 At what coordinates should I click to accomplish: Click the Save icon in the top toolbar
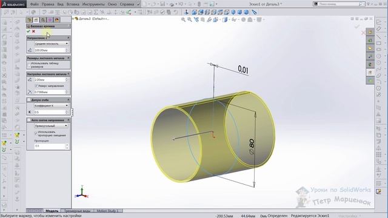coord(162,4)
